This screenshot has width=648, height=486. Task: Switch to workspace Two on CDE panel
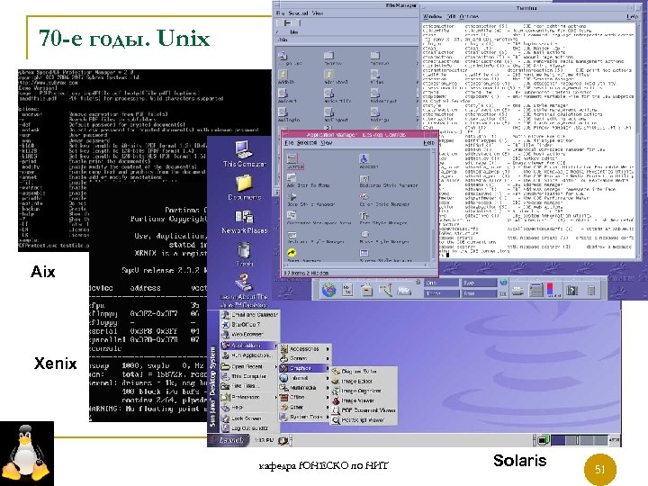tap(480, 283)
